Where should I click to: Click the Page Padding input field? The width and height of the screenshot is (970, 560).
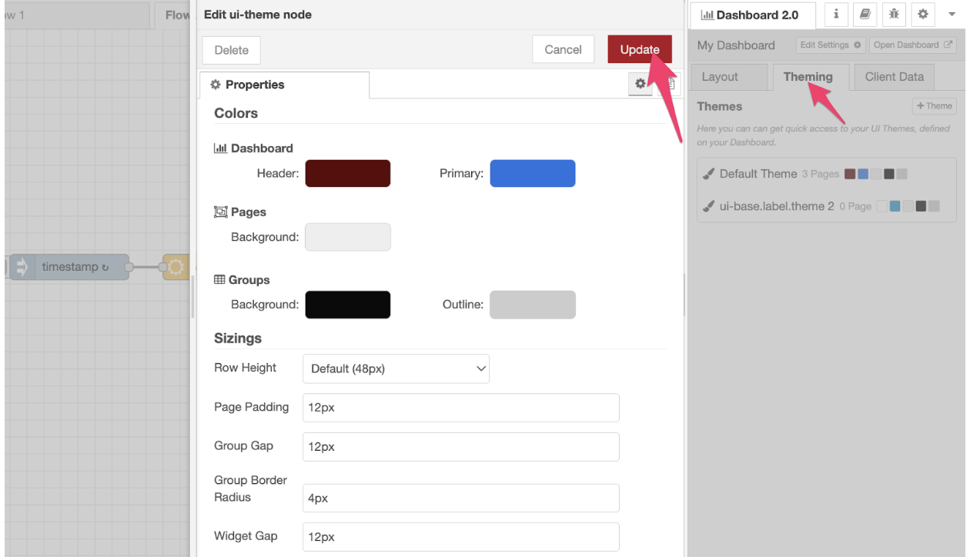pyautogui.click(x=461, y=408)
